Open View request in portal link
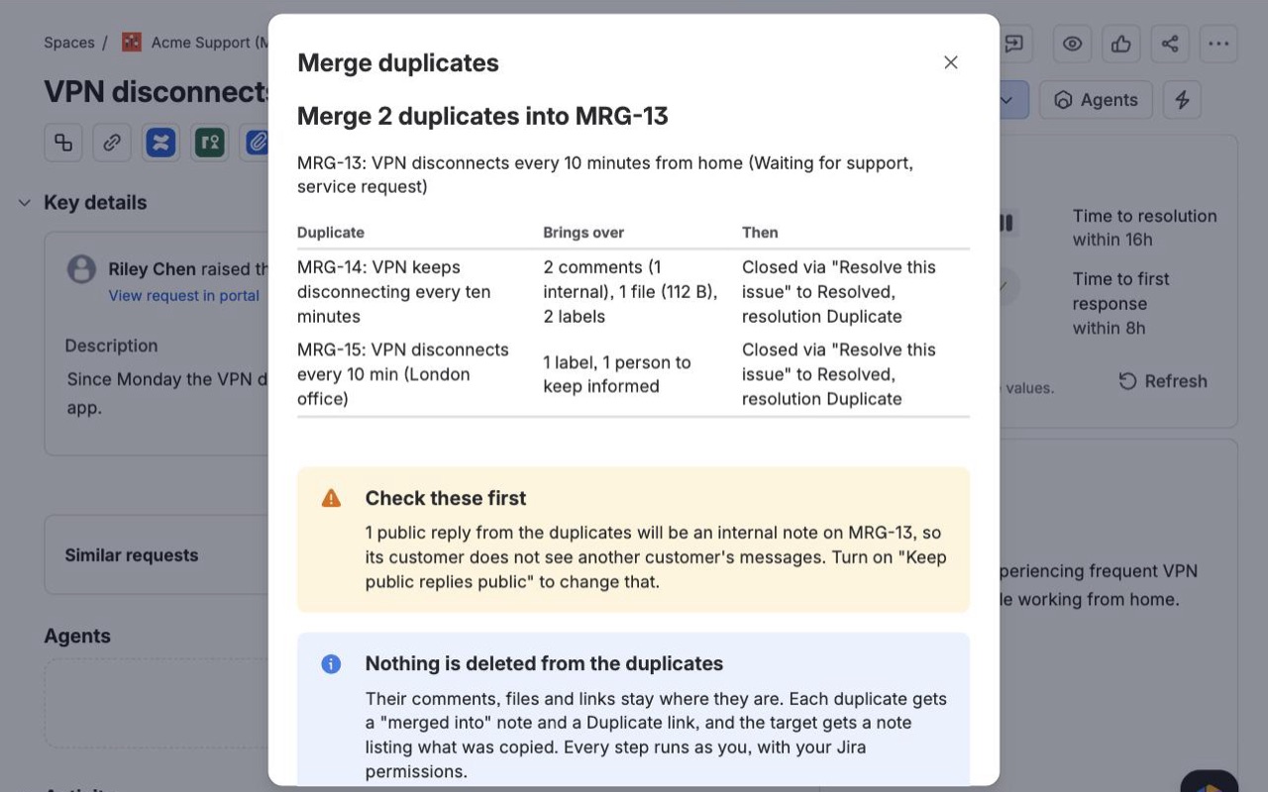The width and height of the screenshot is (1268, 792). click(x=184, y=295)
